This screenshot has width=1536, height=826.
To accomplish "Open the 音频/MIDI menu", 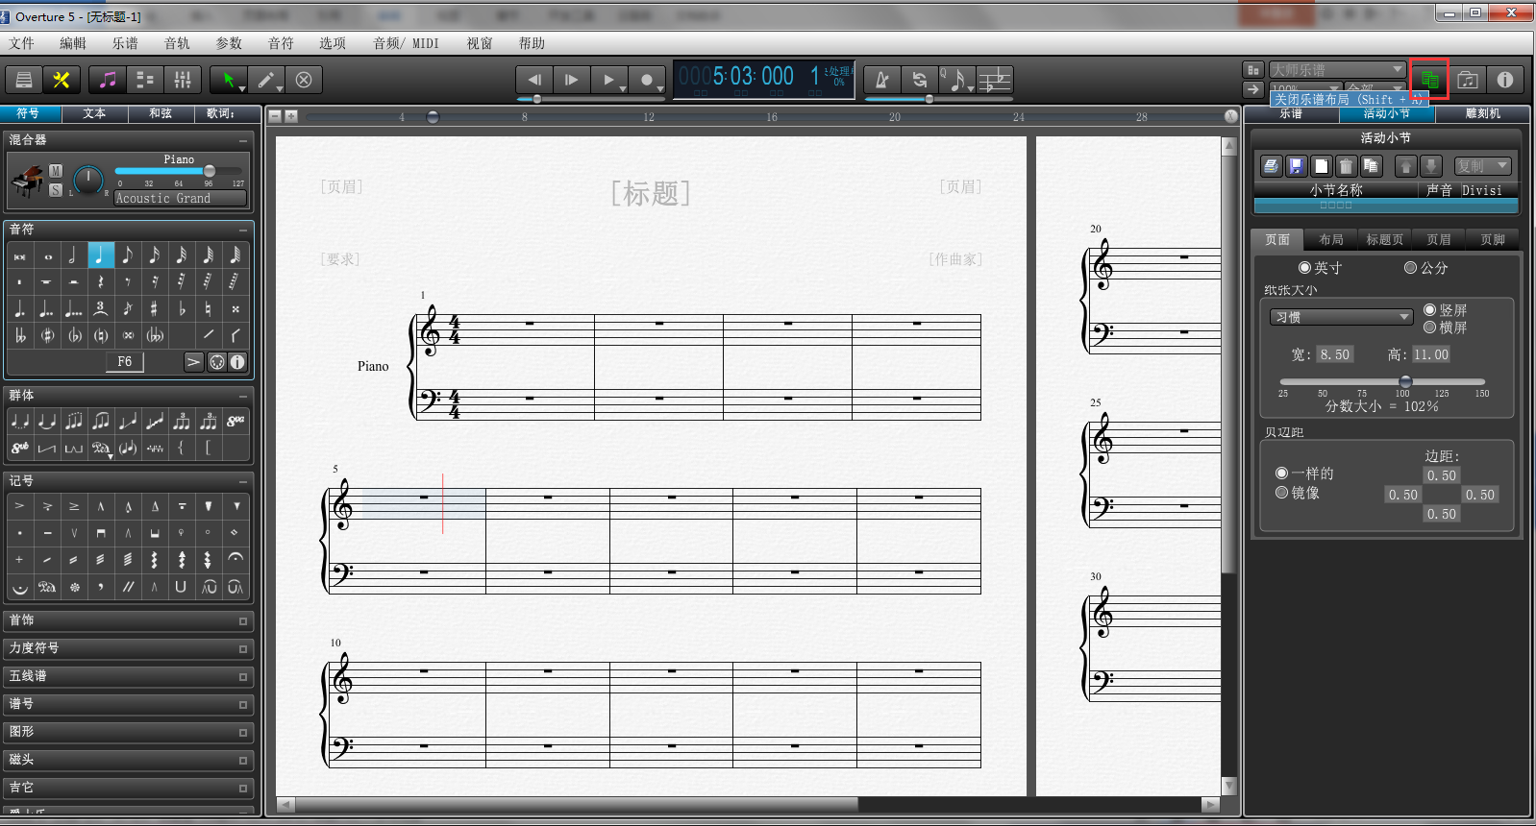I will click(406, 43).
